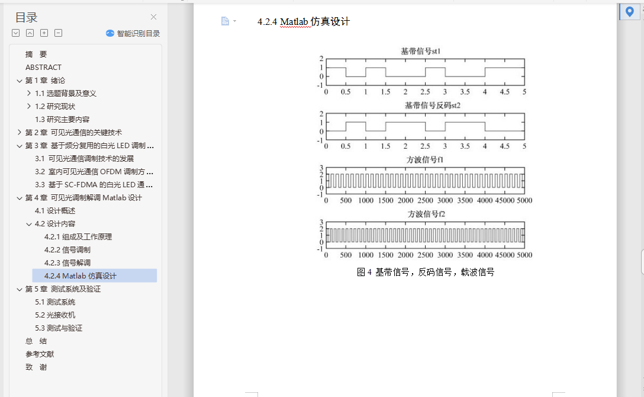644x397 pixels.
Task: Go to 参考文献 entry
Action: click(40, 354)
